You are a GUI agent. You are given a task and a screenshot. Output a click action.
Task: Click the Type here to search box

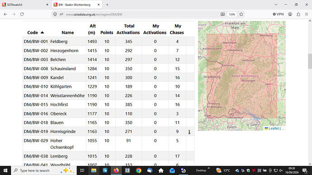click(44, 170)
